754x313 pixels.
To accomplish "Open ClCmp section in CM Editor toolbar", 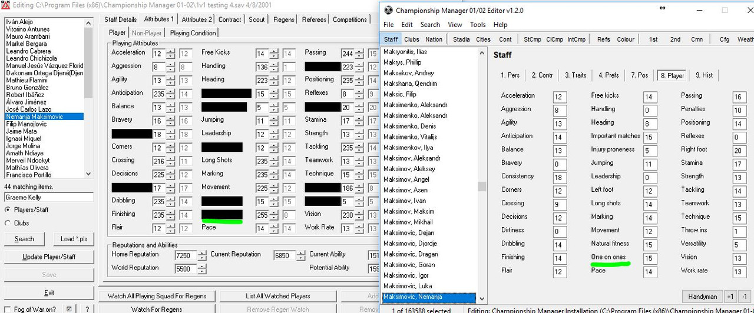I will tap(554, 39).
